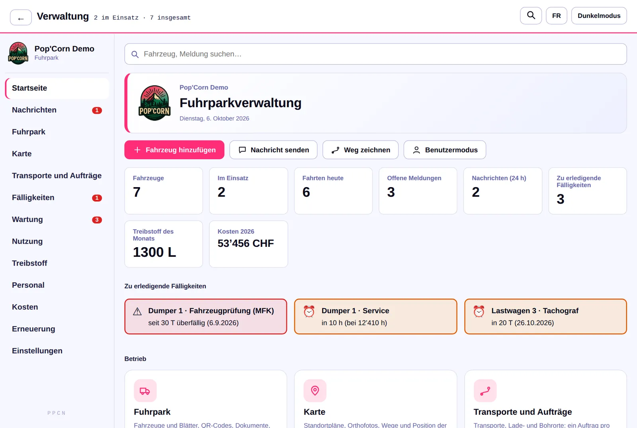The height and width of the screenshot is (428, 637).
Task: Go to Wartung in the sidebar
Action: (57, 220)
